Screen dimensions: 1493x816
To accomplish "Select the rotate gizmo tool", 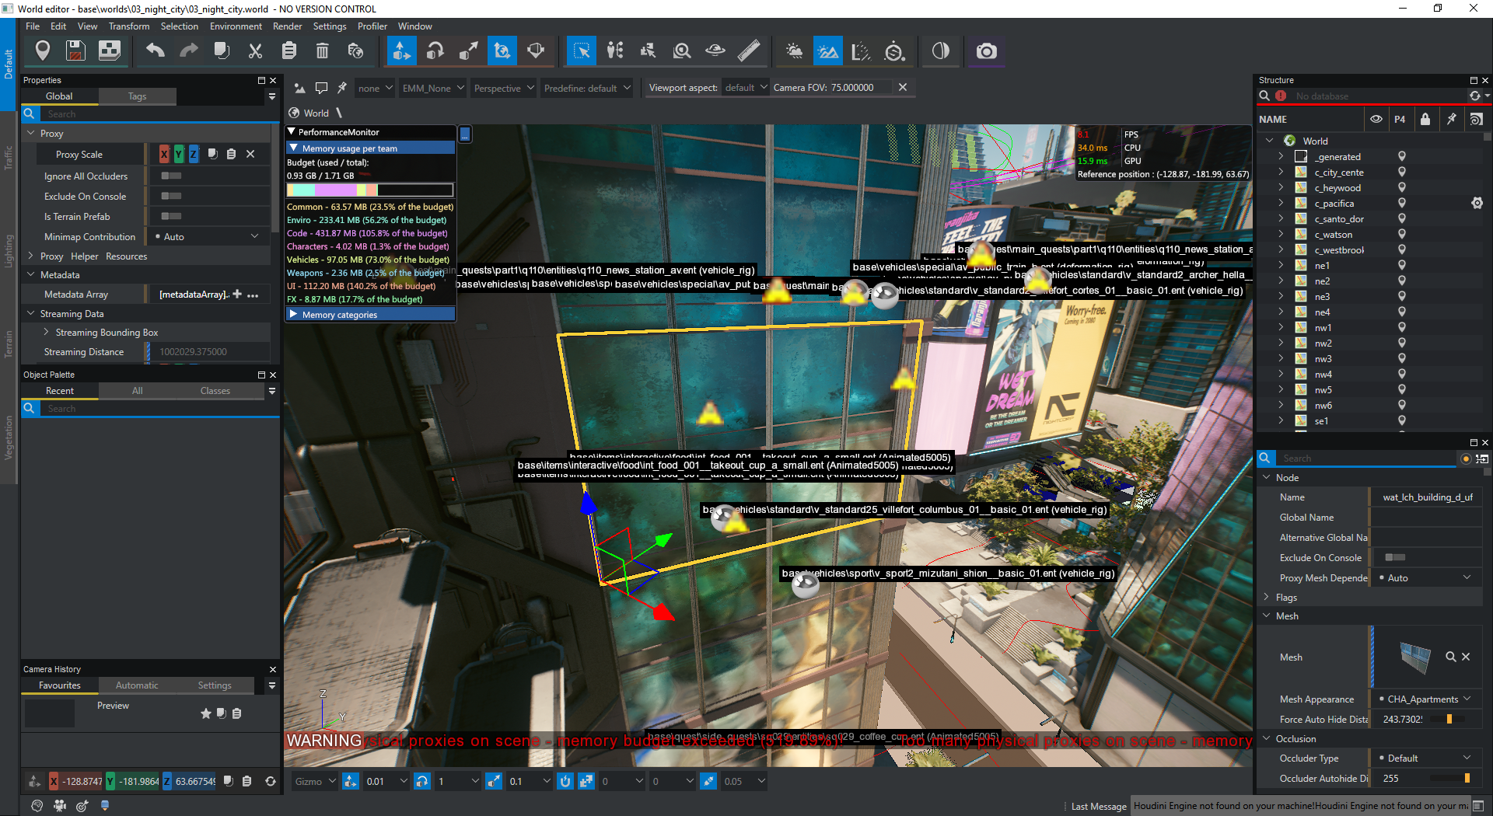I will [435, 51].
